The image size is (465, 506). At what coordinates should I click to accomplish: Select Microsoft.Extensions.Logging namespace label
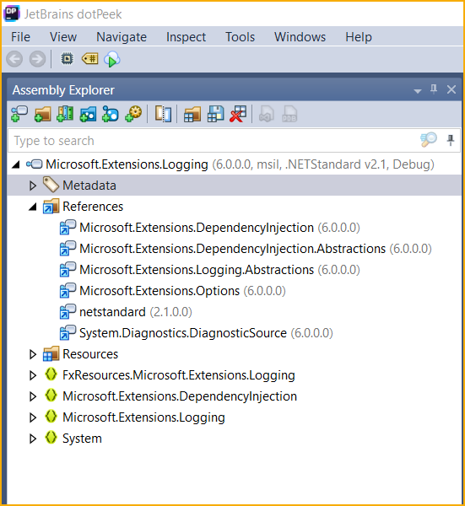pos(143,417)
